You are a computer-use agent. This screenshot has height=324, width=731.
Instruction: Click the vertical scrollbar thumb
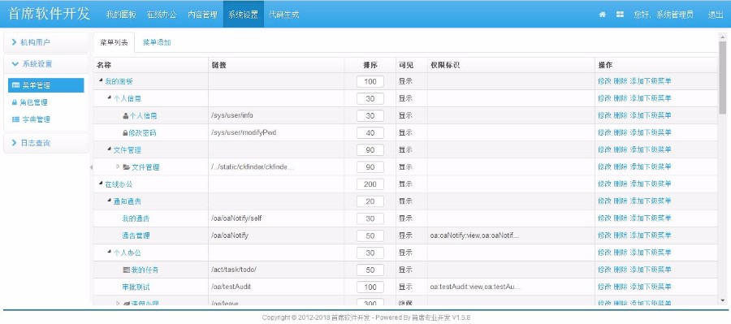coord(723,77)
